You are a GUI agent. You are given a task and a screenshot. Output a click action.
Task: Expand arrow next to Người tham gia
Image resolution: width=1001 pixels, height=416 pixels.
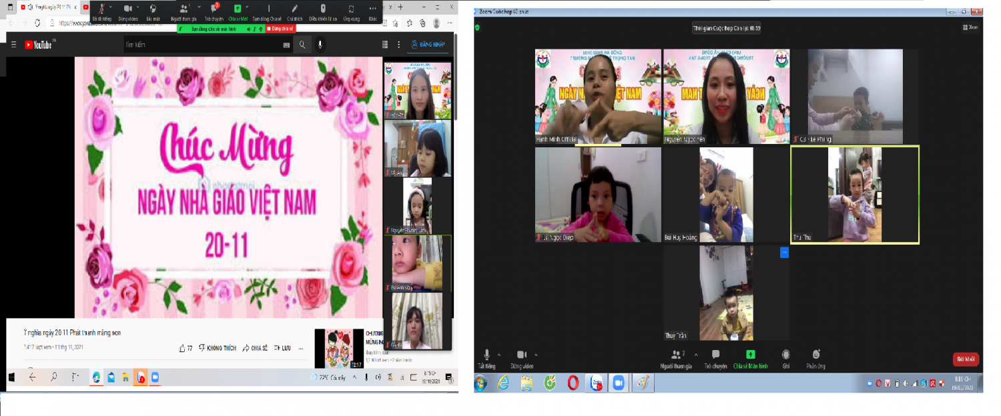tap(695, 355)
